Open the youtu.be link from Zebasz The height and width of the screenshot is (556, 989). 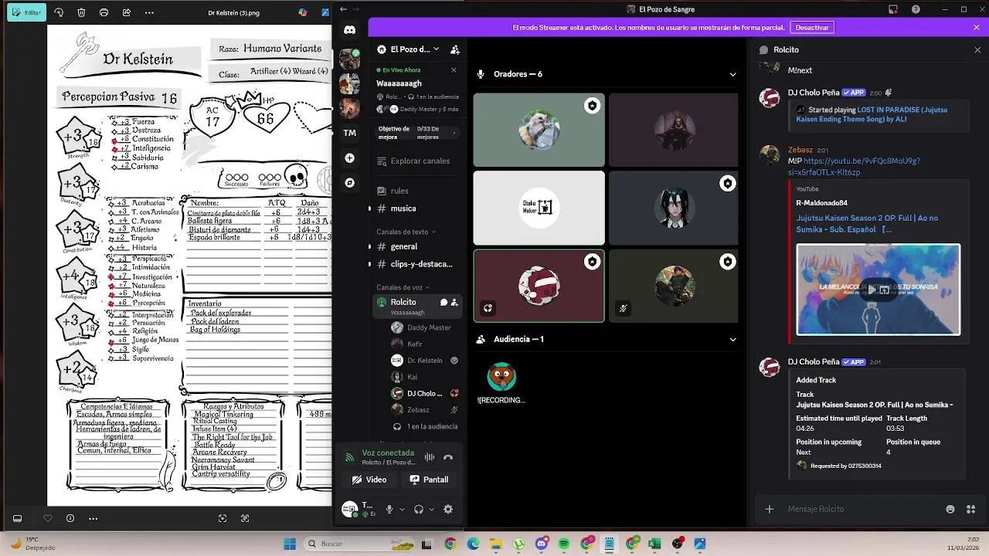click(x=854, y=167)
